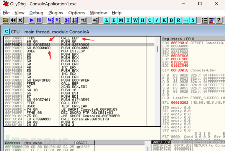Open the File menu
Viewport: 225px width, 151px height.
coord(6,13)
